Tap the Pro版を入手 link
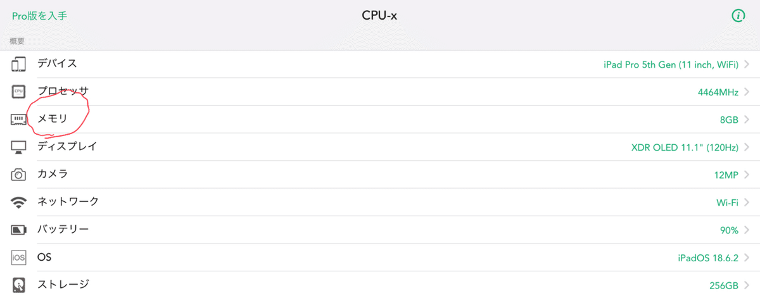Image resolution: width=760 pixels, height=298 pixels. 39,16
